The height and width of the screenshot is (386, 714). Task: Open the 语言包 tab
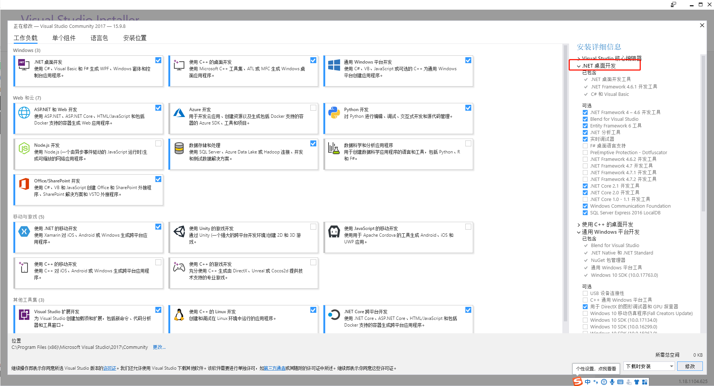click(x=98, y=38)
